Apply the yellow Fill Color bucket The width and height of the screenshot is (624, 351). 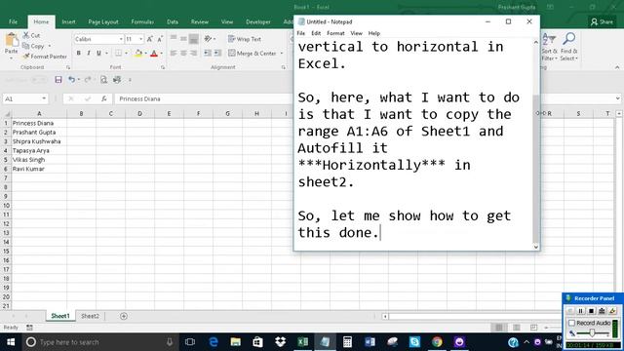138,53
